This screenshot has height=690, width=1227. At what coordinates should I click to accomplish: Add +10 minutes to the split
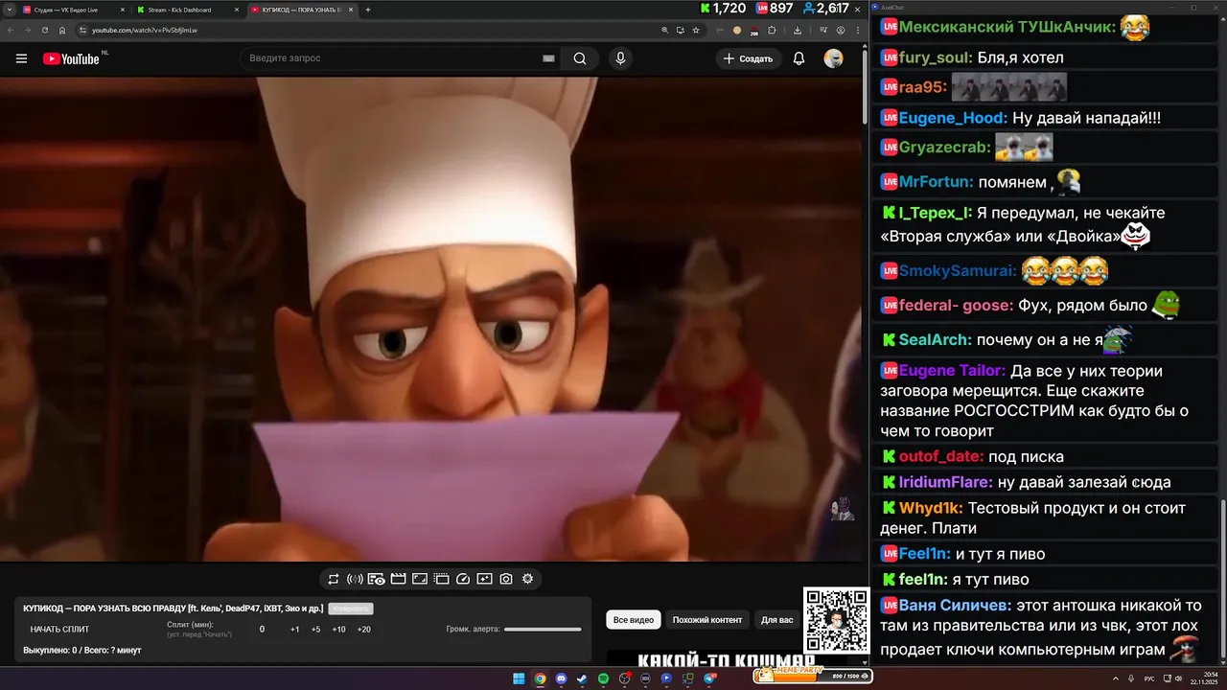338,630
